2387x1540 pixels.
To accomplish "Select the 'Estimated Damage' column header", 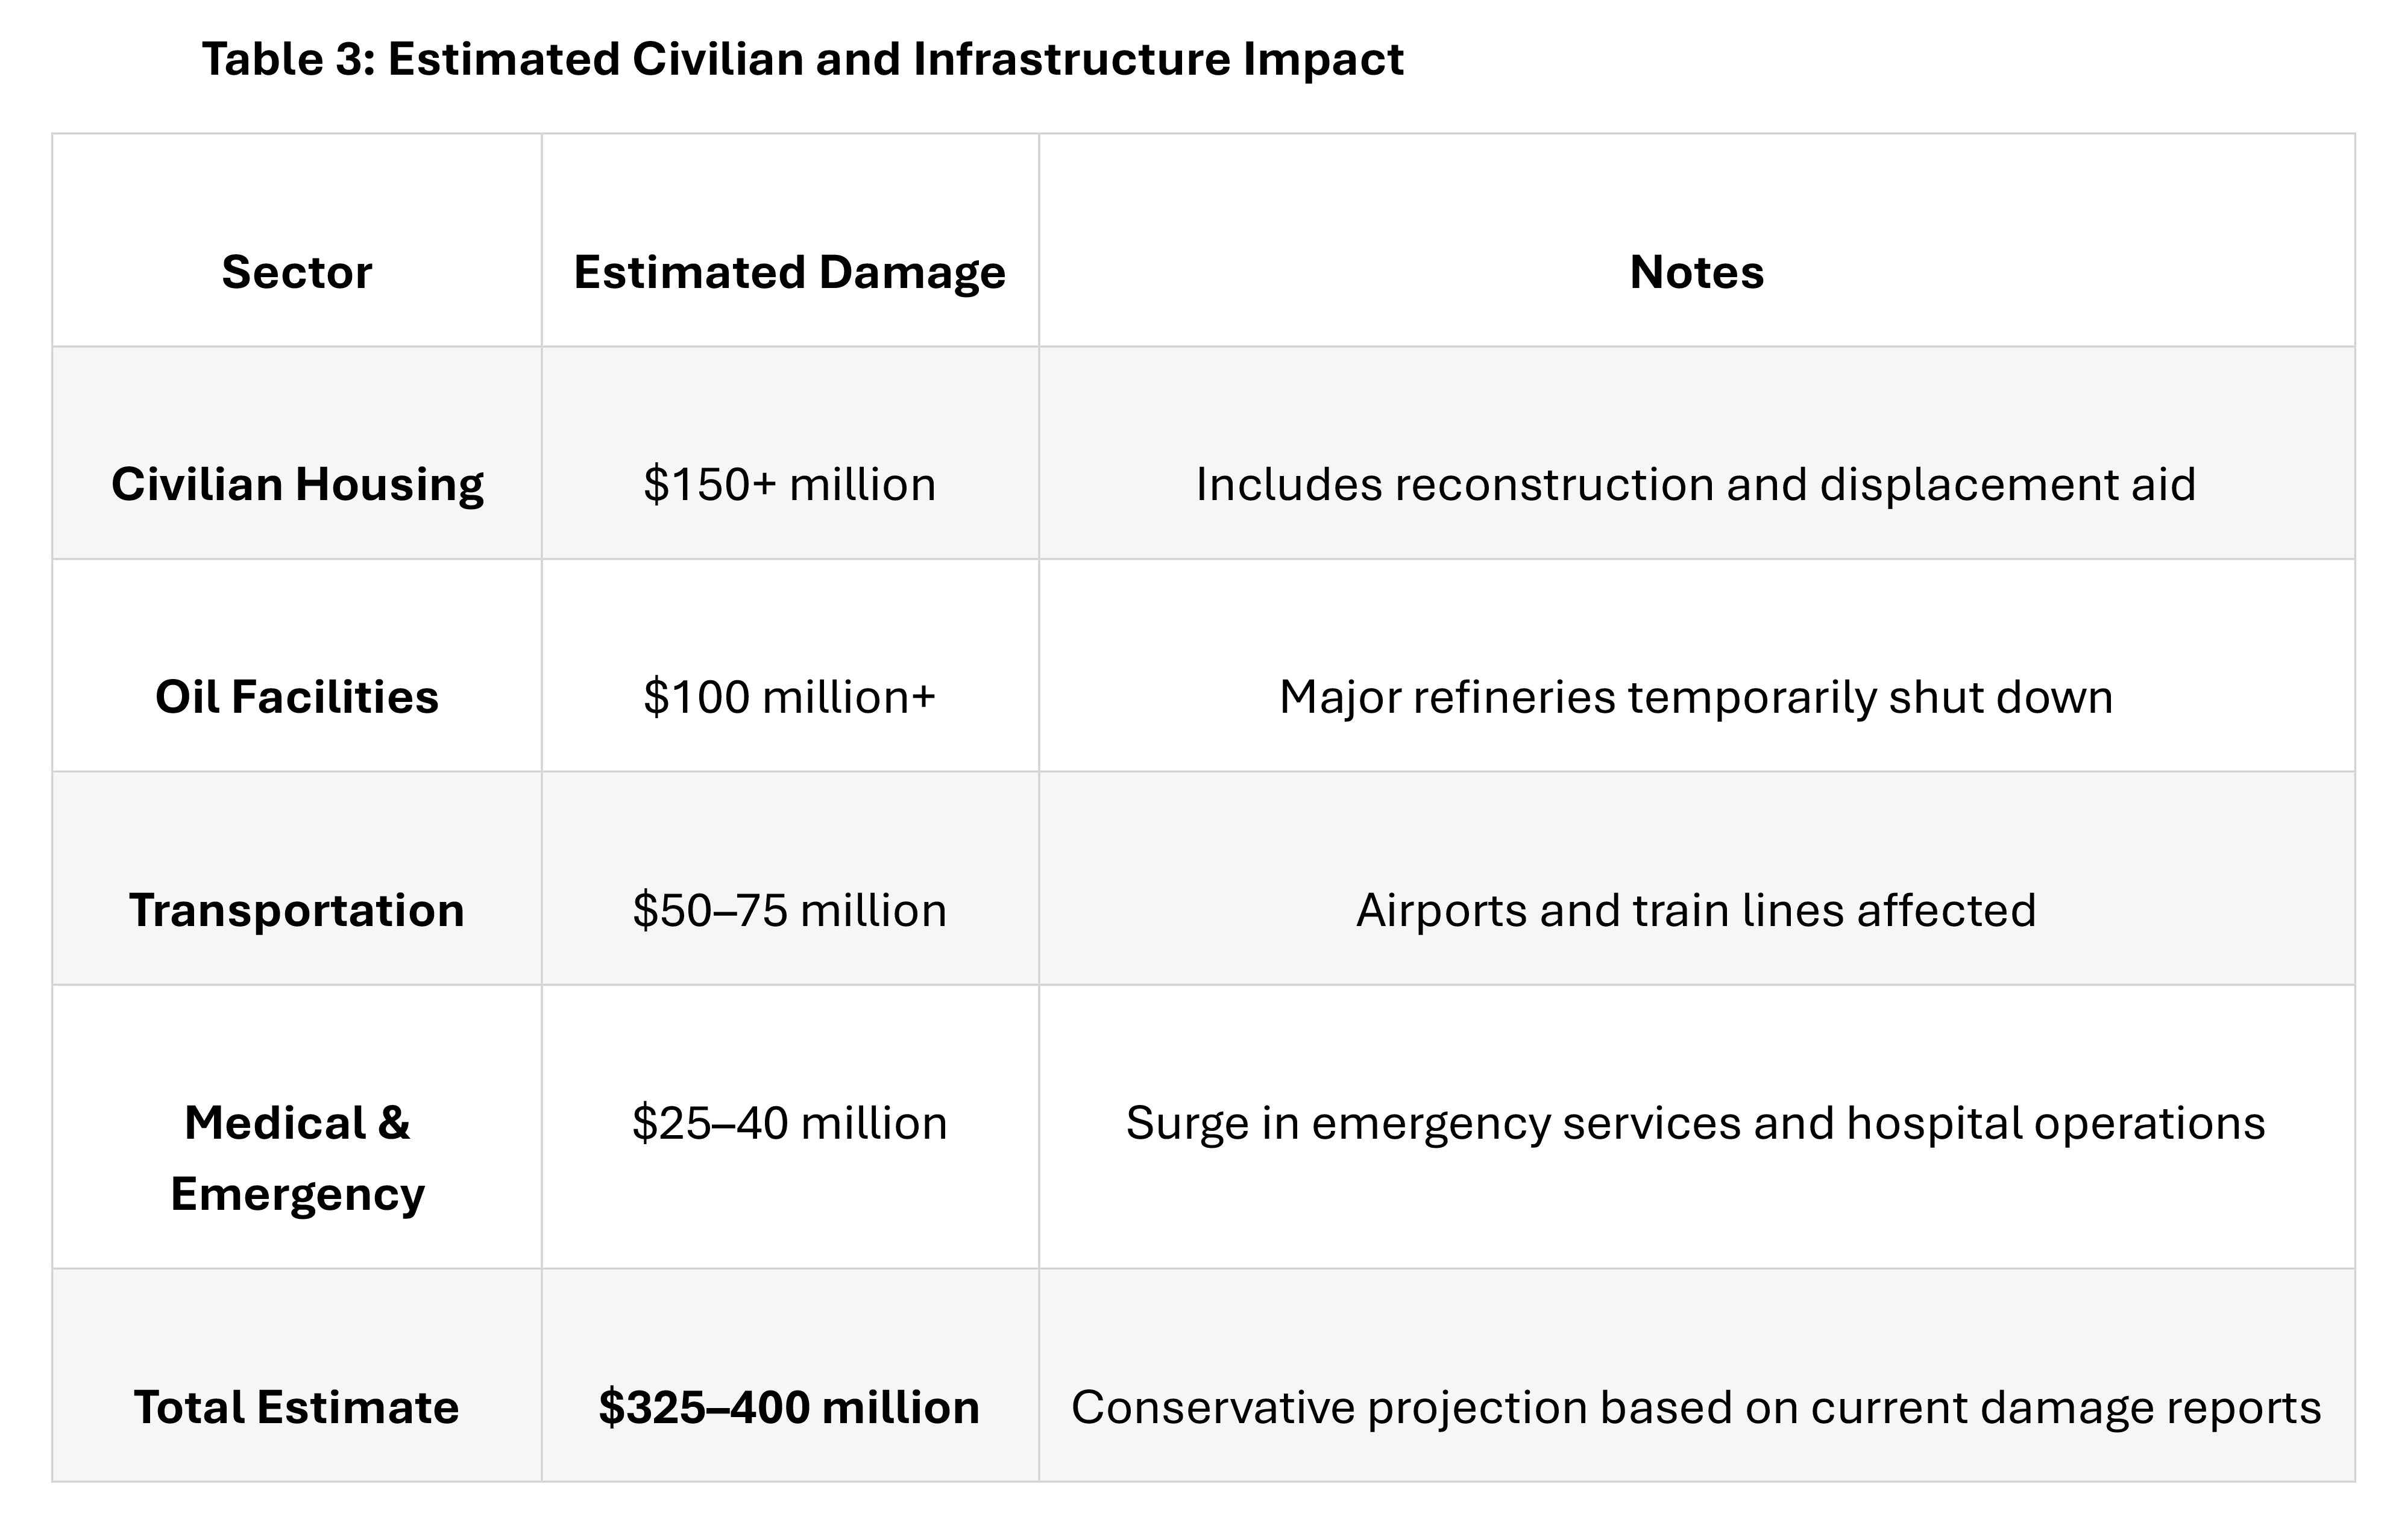I will (x=788, y=272).
